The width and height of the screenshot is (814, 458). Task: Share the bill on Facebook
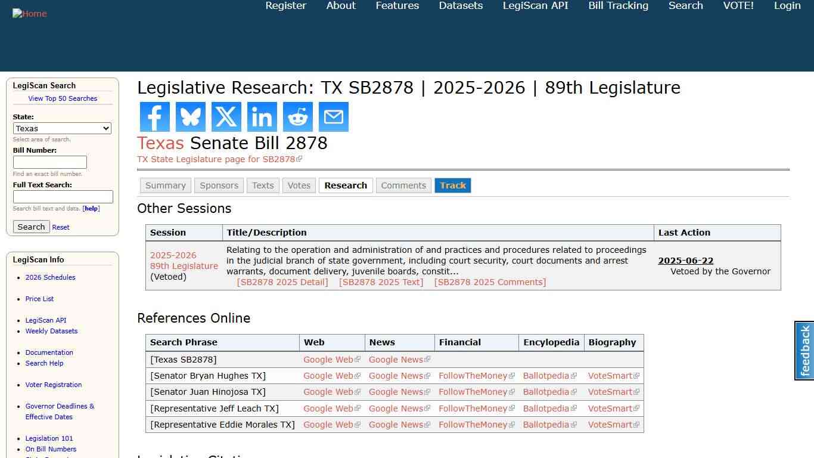(x=154, y=117)
